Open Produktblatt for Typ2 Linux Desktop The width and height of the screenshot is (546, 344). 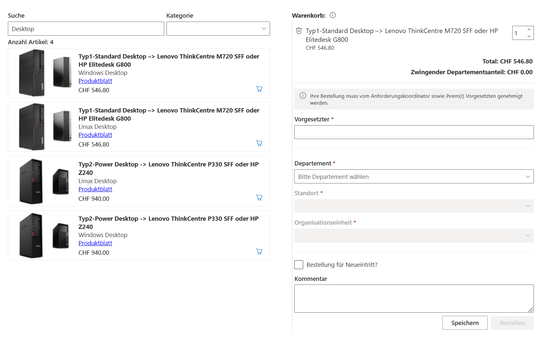tap(95, 189)
